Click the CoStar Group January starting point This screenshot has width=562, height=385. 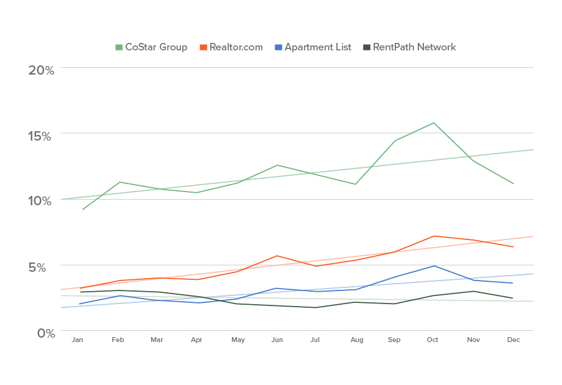(x=83, y=210)
